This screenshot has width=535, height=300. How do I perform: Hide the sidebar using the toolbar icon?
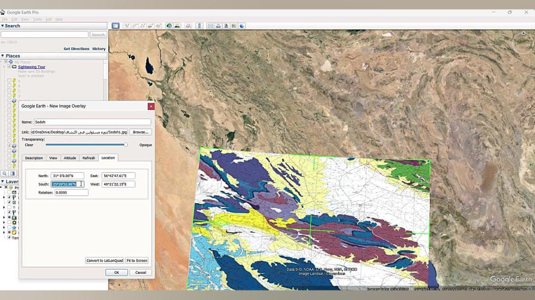coord(115,26)
